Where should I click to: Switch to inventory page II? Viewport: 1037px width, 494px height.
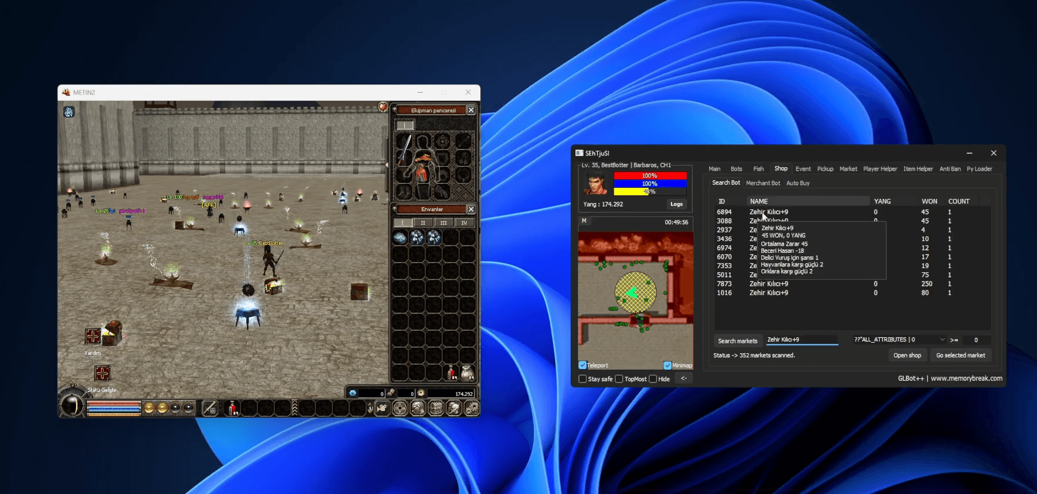423,223
